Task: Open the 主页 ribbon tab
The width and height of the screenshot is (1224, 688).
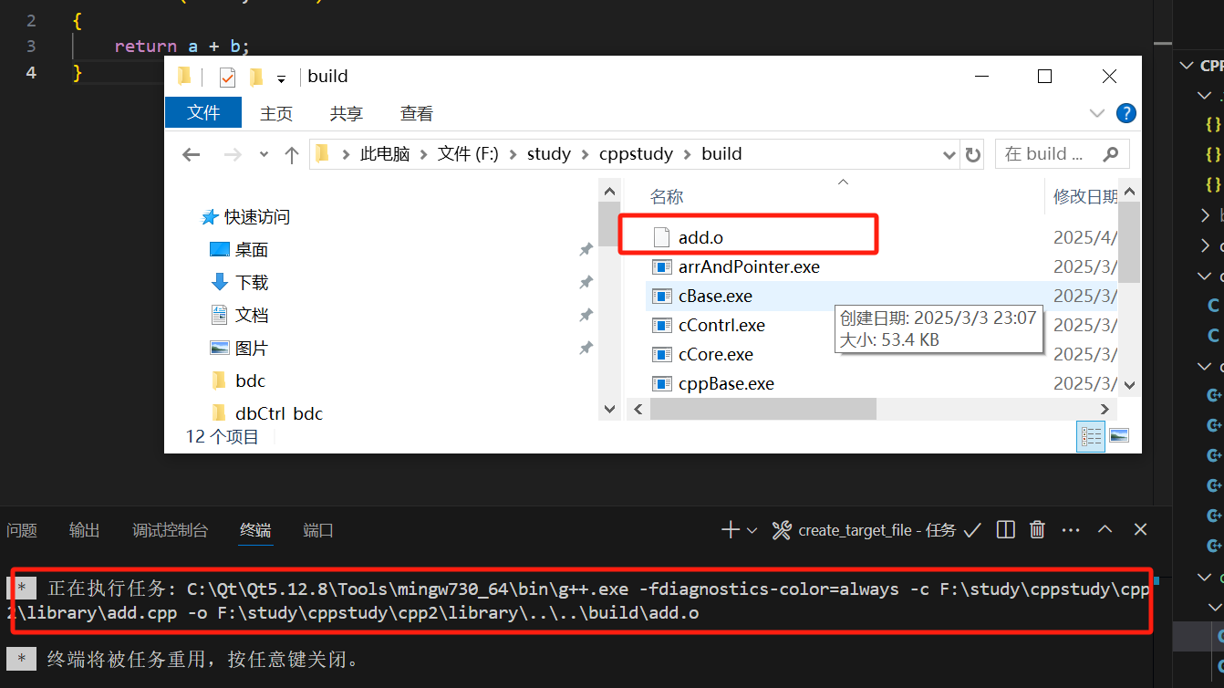Action: (276, 113)
